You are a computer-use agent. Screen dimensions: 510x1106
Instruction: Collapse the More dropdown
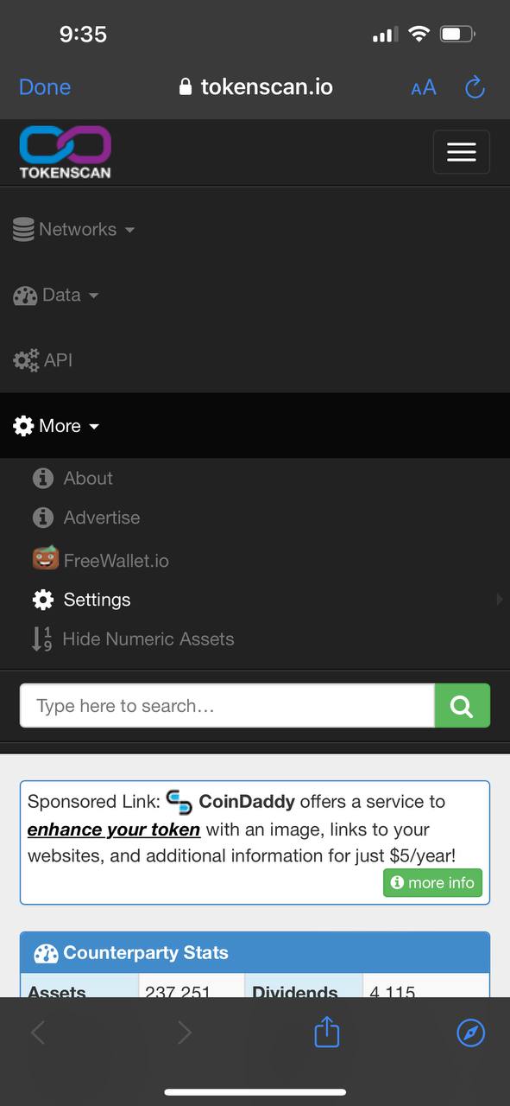click(x=57, y=426)
